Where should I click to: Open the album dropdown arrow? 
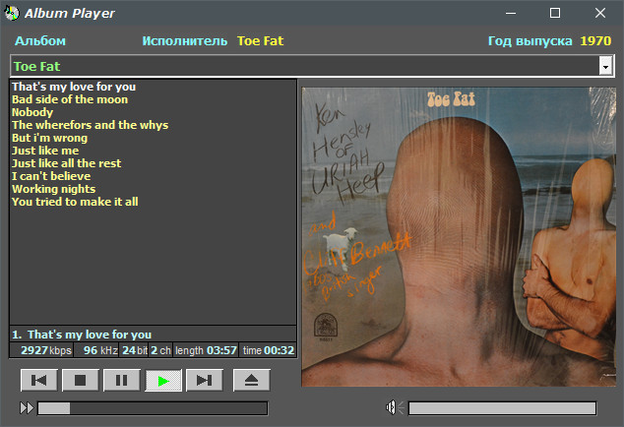click(x=605, y=66)
